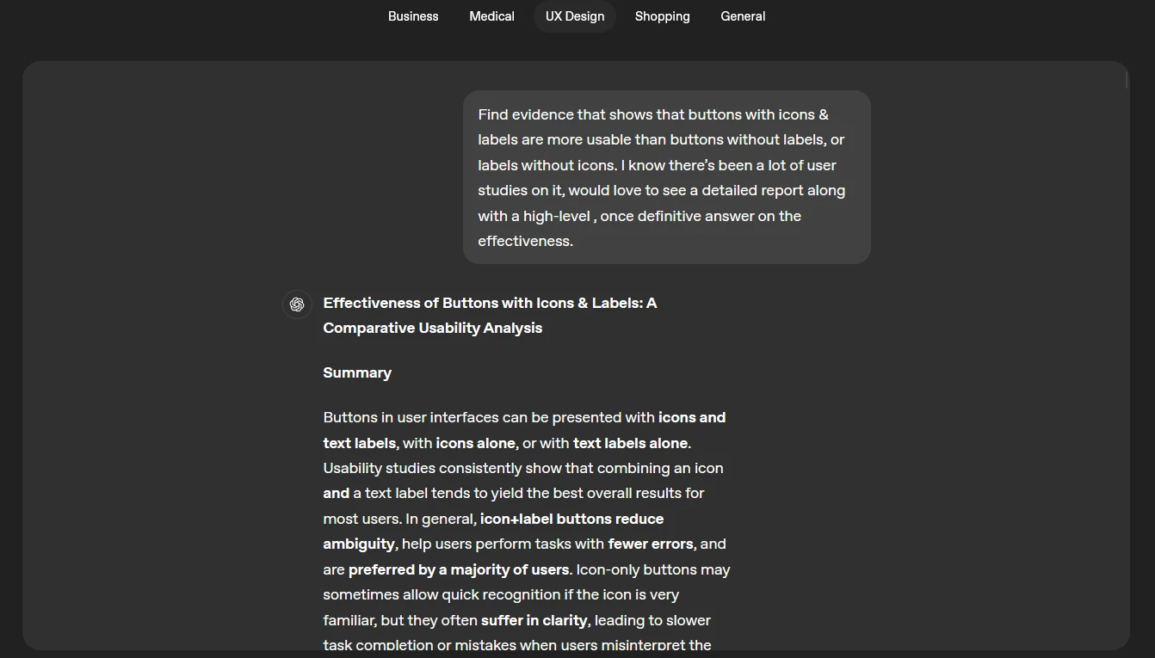Open the Medical category tab

coord(491,16)
